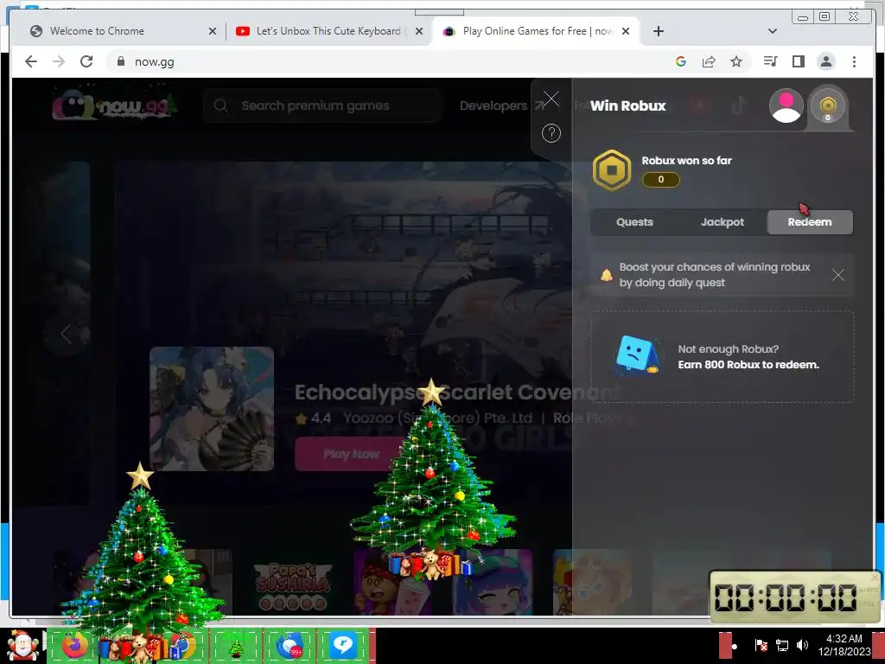This screenshot has width=885, height=664.
Task: Go to previous carousel slide arrow
Action: click(x=66, y=333)
